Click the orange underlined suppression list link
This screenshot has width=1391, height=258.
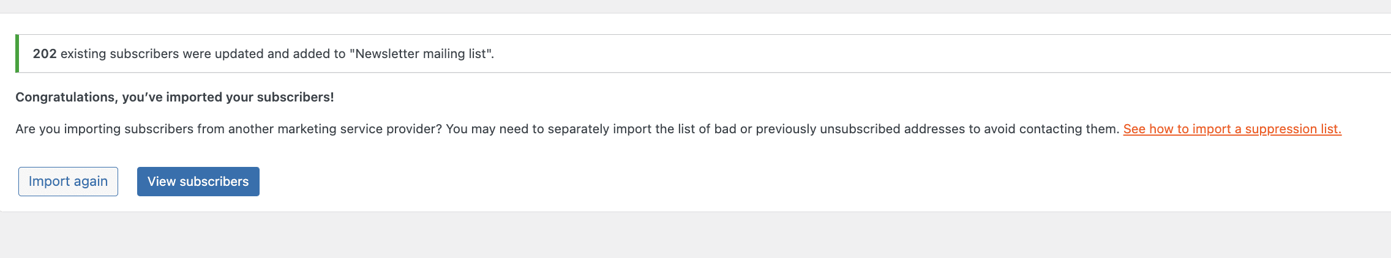(1232, 129)
